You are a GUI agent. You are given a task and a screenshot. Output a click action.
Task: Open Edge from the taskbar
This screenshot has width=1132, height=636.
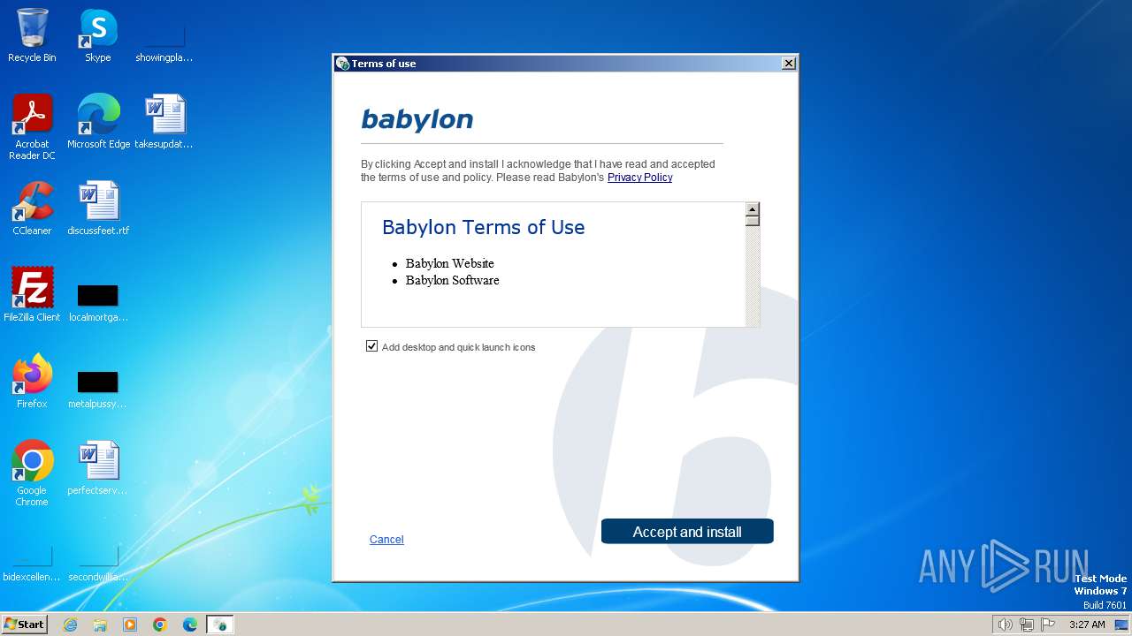[x=190, y=625]
